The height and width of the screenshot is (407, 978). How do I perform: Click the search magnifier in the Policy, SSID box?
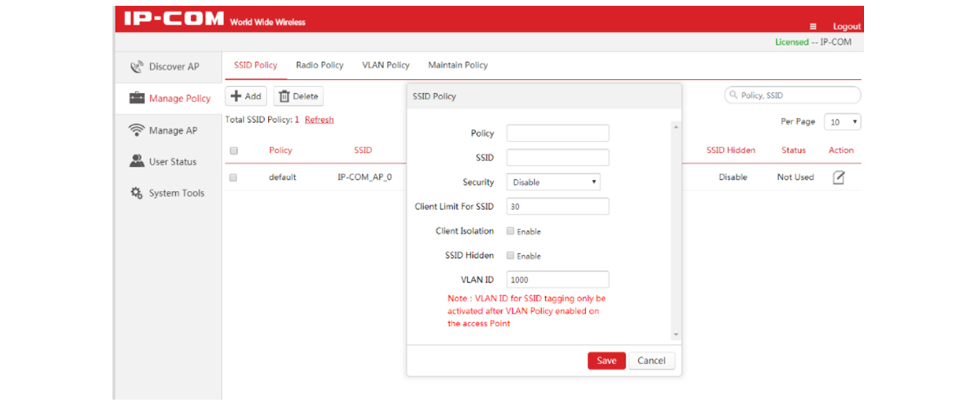(x=733, y=95)
